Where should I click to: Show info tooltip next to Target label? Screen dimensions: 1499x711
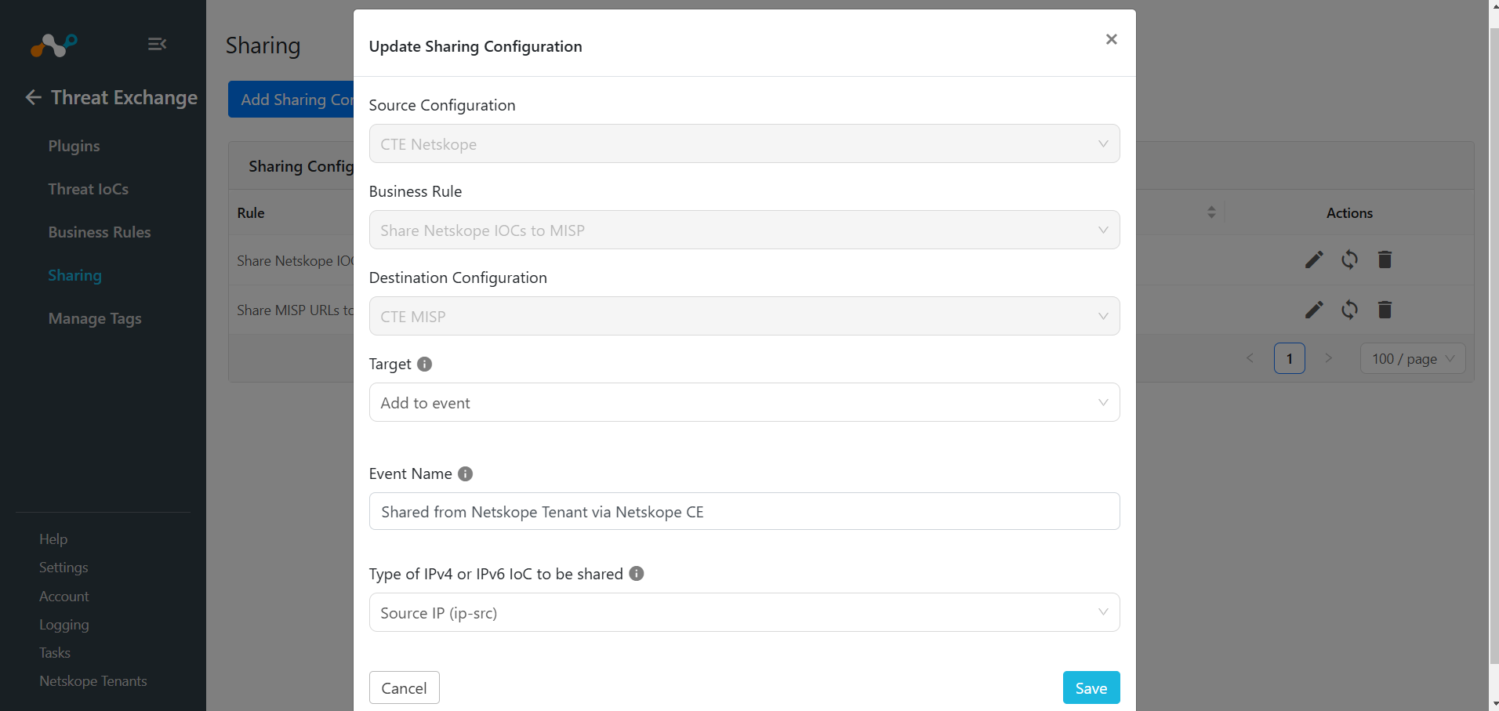tap(424, 364)
